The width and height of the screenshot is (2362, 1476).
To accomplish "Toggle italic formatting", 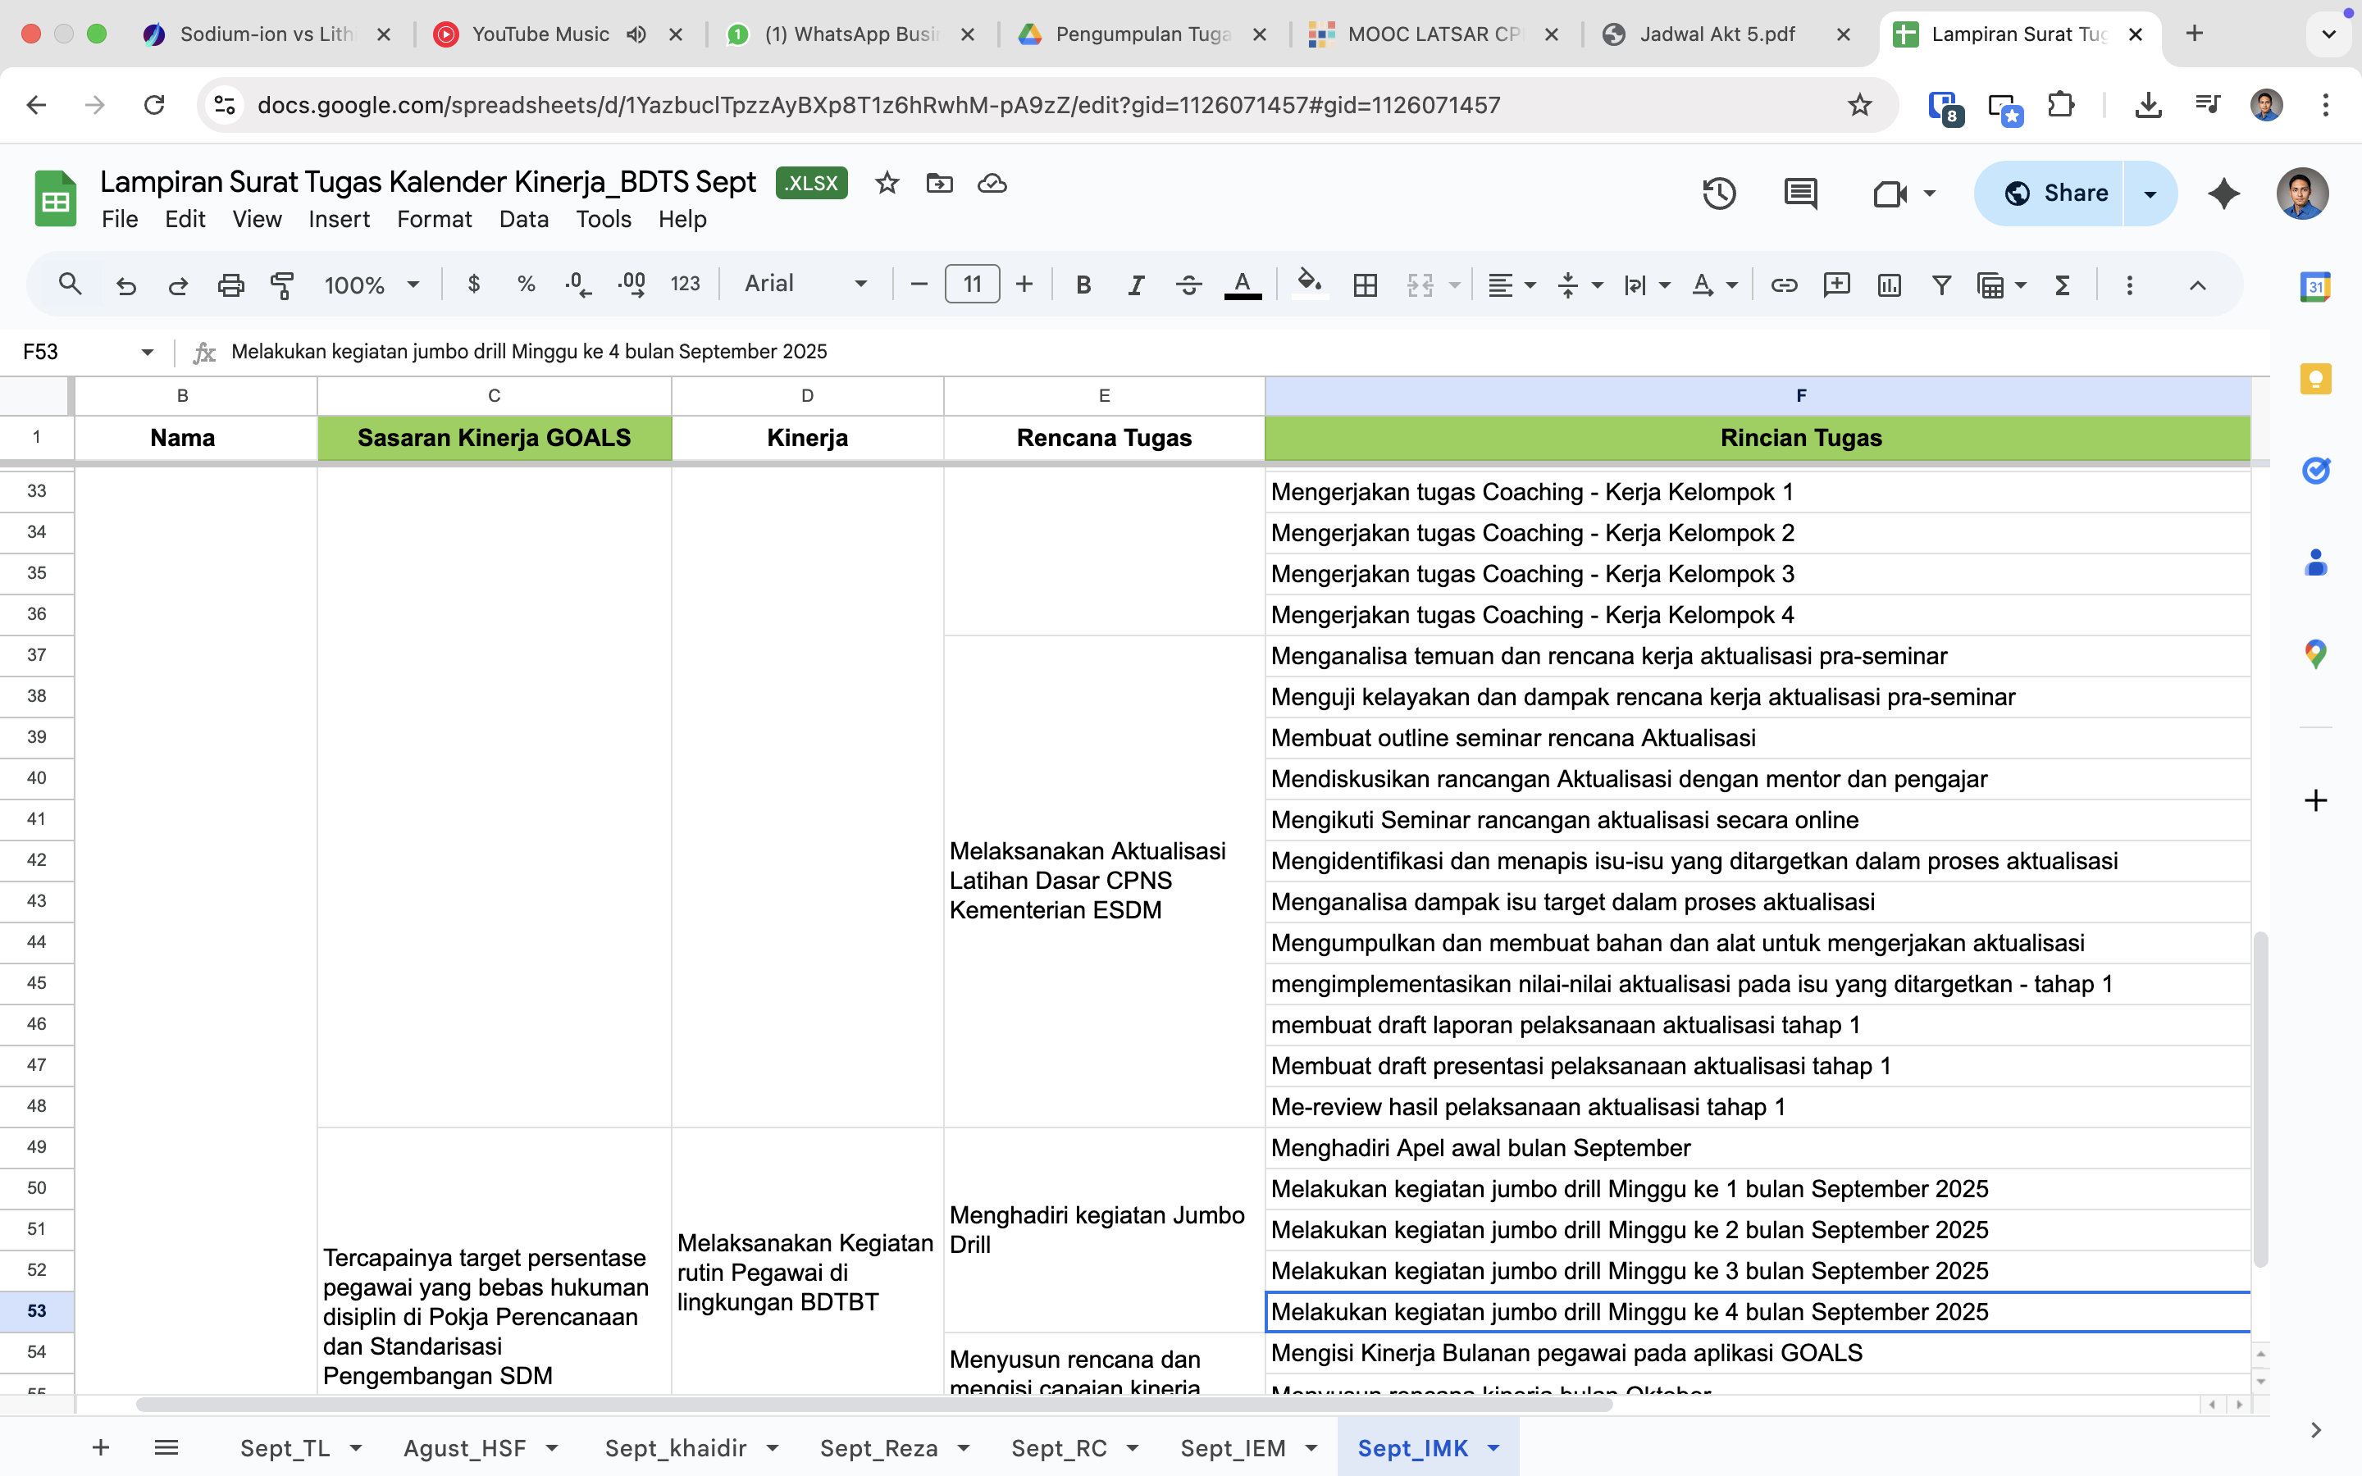I will pyautogui.click(x=1135, y=285).
